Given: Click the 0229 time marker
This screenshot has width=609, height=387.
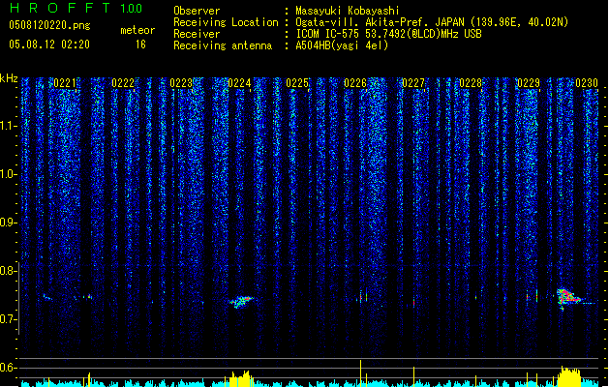Looking at the screenshot, I should (529, 83).
